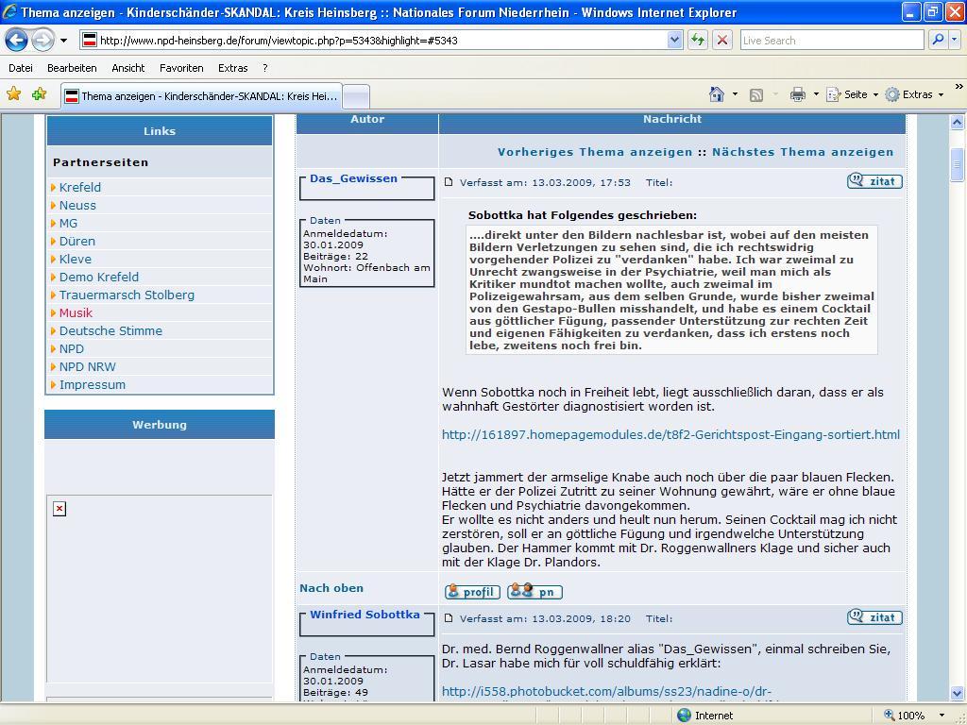Open the Neuss partner link
967x725 pixels.
pos(77,205)
